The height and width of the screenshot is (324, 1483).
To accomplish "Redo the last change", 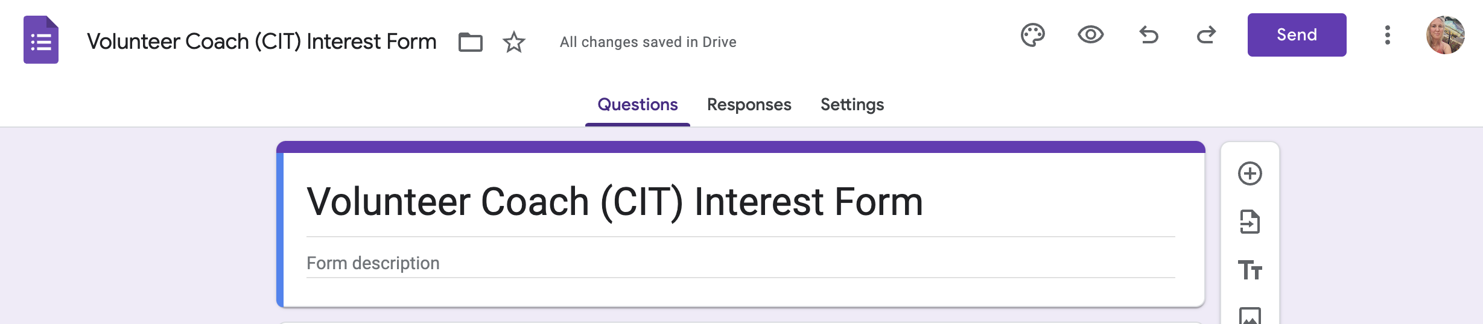I will (1207, 35).
